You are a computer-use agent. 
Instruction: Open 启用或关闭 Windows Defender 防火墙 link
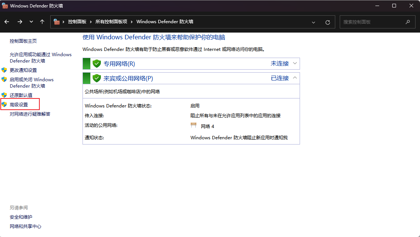[31, 83]
